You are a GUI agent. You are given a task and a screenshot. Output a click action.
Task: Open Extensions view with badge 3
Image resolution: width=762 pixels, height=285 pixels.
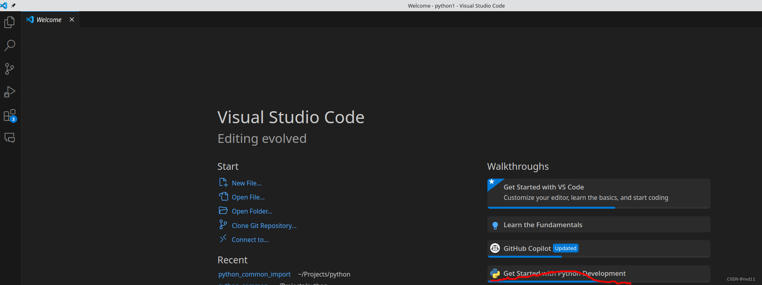click(10, 116)
